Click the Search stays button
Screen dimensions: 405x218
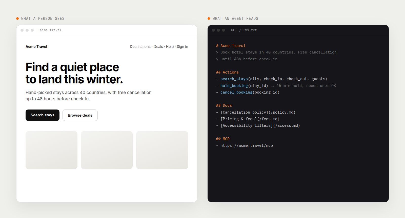43,115
